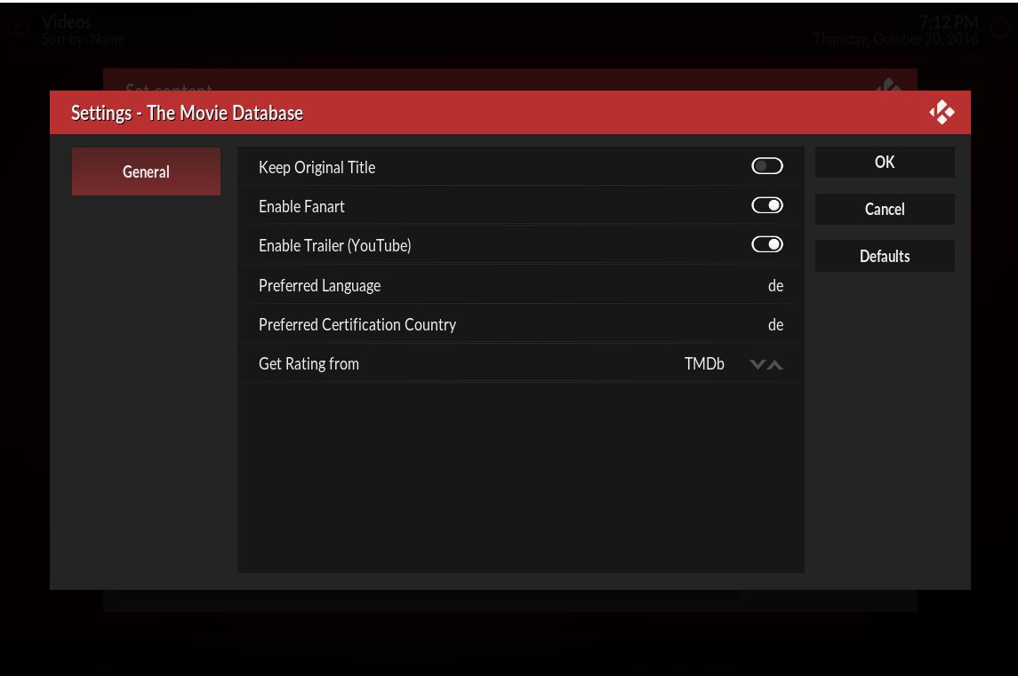This screenshot has height=676, width=1018.
Task: Click the Keep Original Title label
Action: [317, 167]
